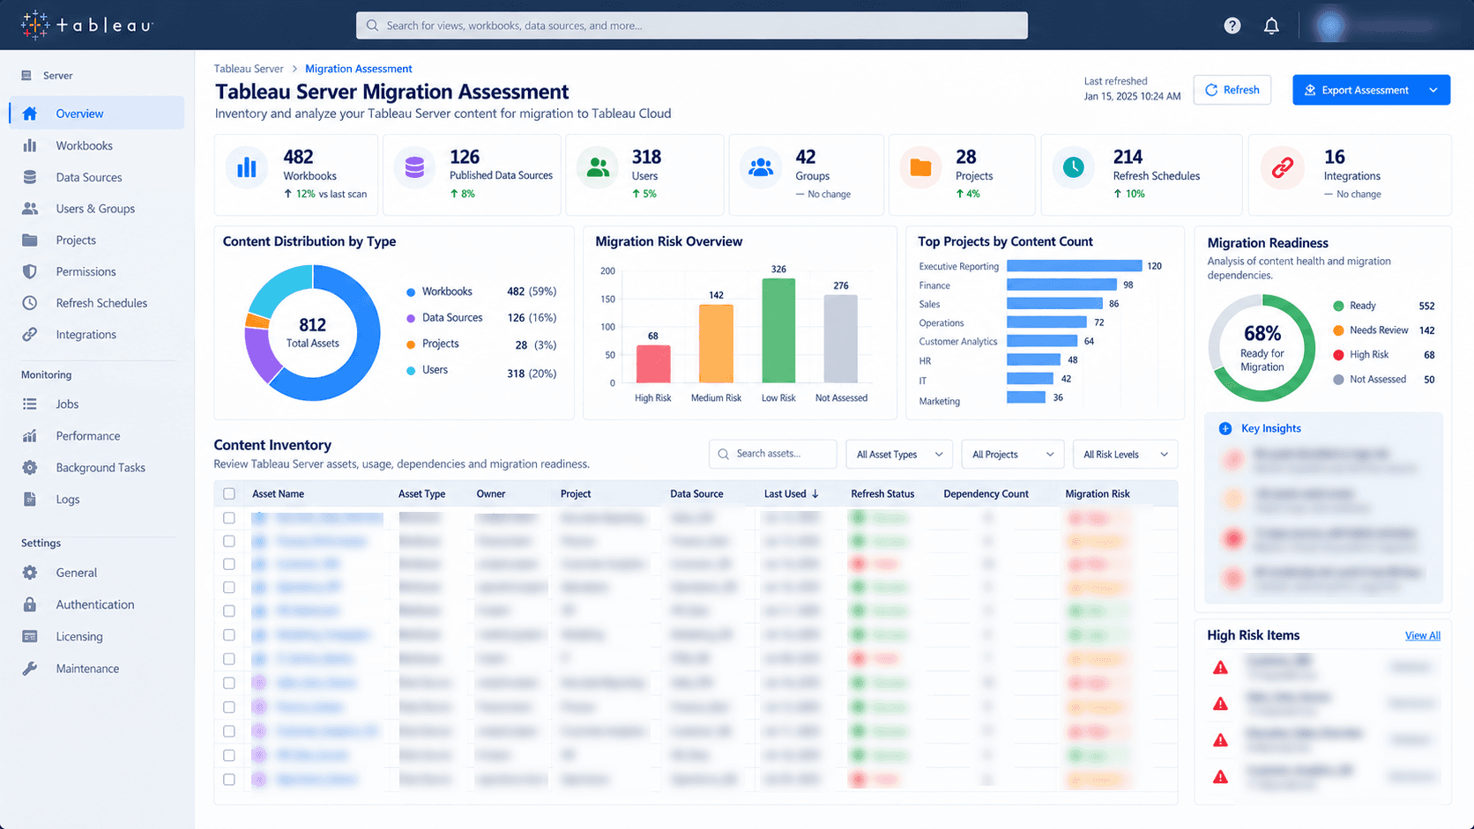Click the green Low Risk bar in chart
This screenshot has width=1474, height=829.
coord(778,330)
